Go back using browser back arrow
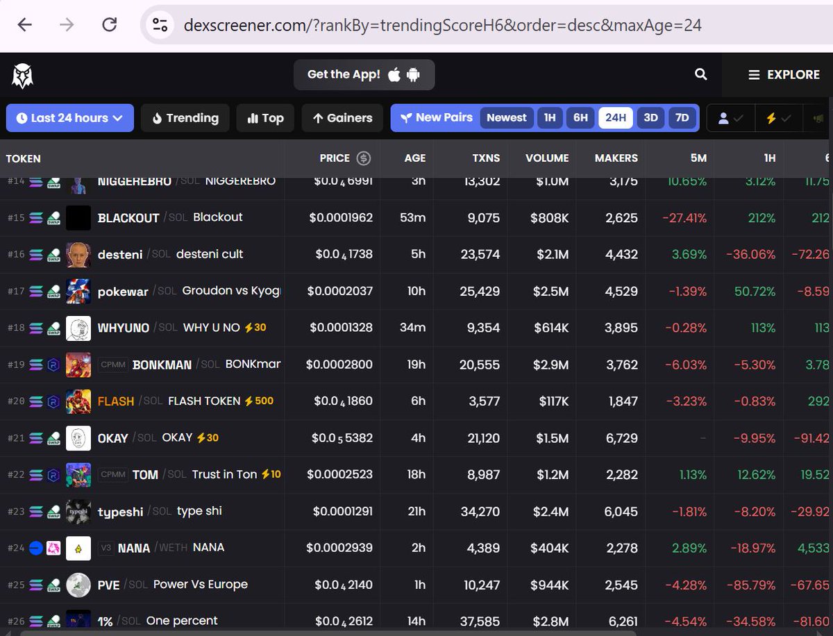This screenshot has height=636, width=833. pyautogui.click(x=25, y=25)
